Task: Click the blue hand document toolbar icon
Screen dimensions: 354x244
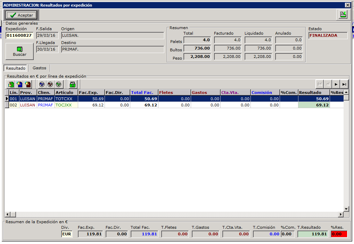Action: coord(19,84)
